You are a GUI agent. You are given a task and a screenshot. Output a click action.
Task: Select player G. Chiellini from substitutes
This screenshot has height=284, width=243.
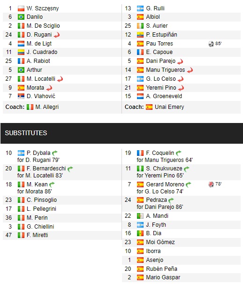click(x=40, y=227)
